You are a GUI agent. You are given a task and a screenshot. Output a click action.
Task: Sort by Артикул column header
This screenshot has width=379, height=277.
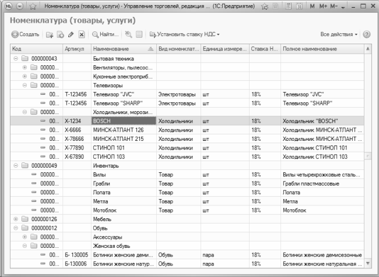[x=77, y=49]
